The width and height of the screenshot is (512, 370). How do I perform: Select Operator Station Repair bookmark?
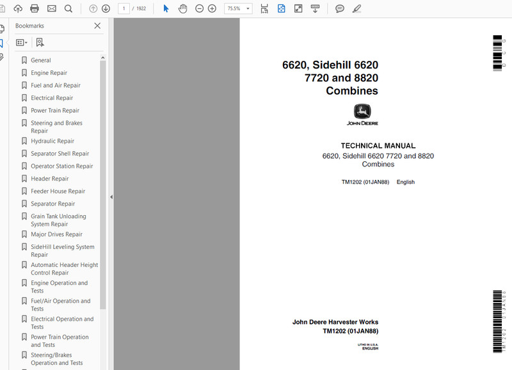[x=61, y=166]
